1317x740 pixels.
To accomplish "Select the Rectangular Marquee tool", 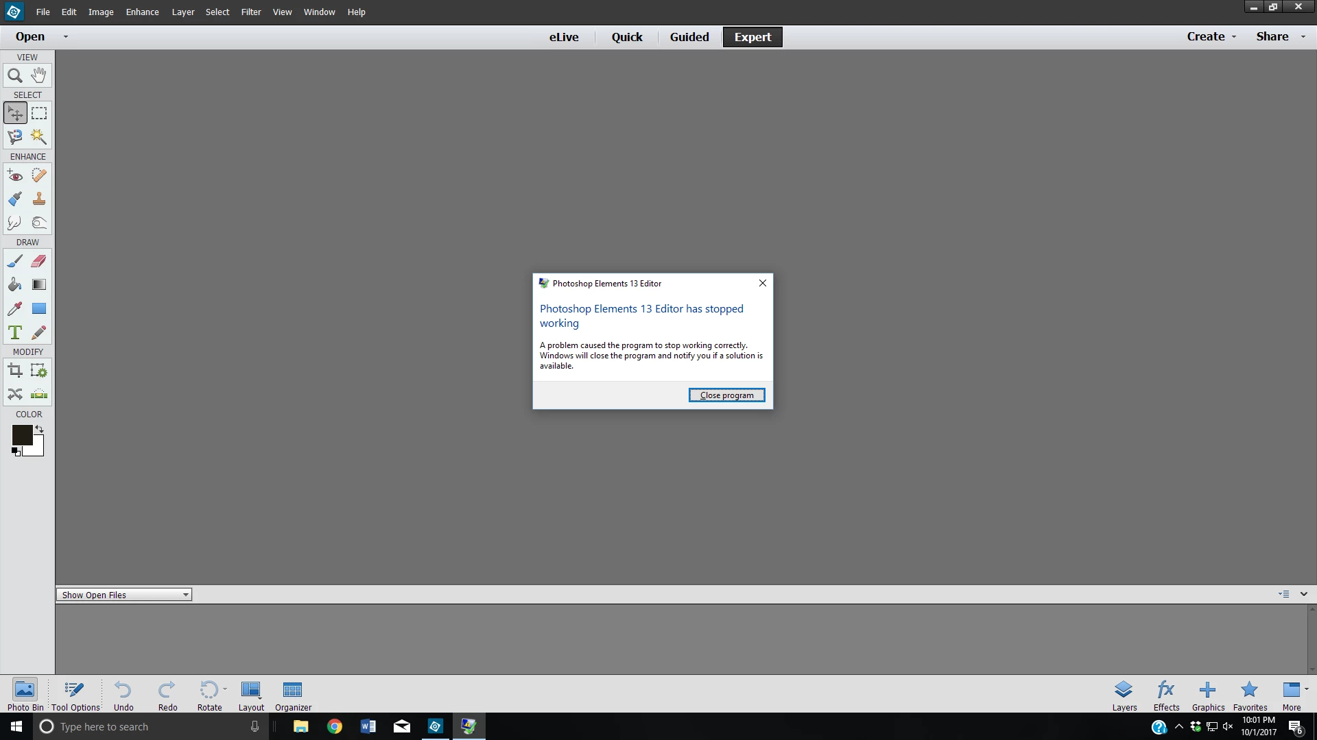I will 39,113.
